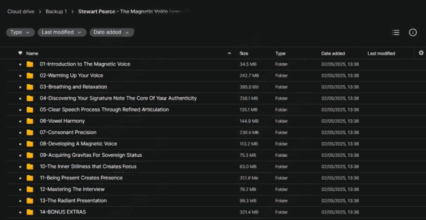Sort by Size column header
Screen dimensions: 426x220
tap(244, 53)
